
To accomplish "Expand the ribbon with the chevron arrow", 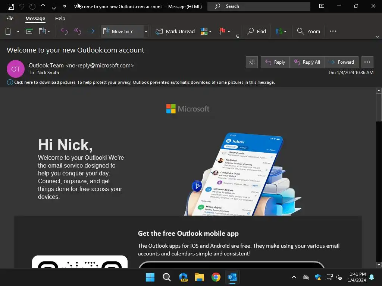I will coord(377,36).
